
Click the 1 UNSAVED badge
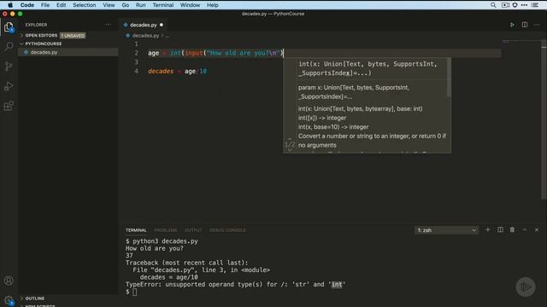coord(73,36)
